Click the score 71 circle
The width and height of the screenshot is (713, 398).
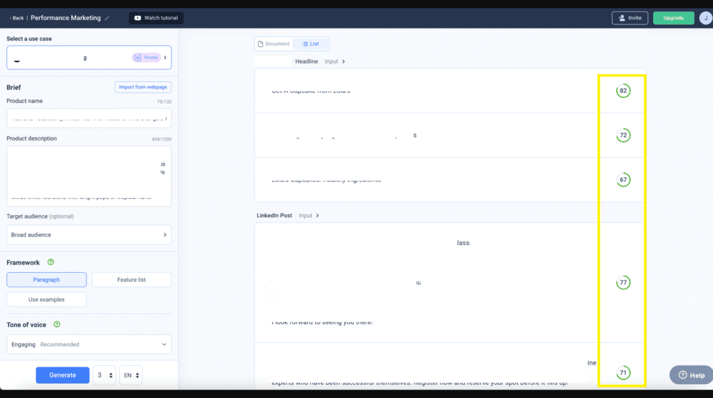[x=623, y=373]
